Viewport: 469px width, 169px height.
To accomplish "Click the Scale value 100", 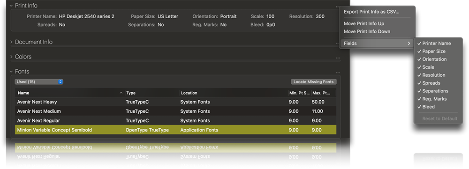I will tap(271, 16).
